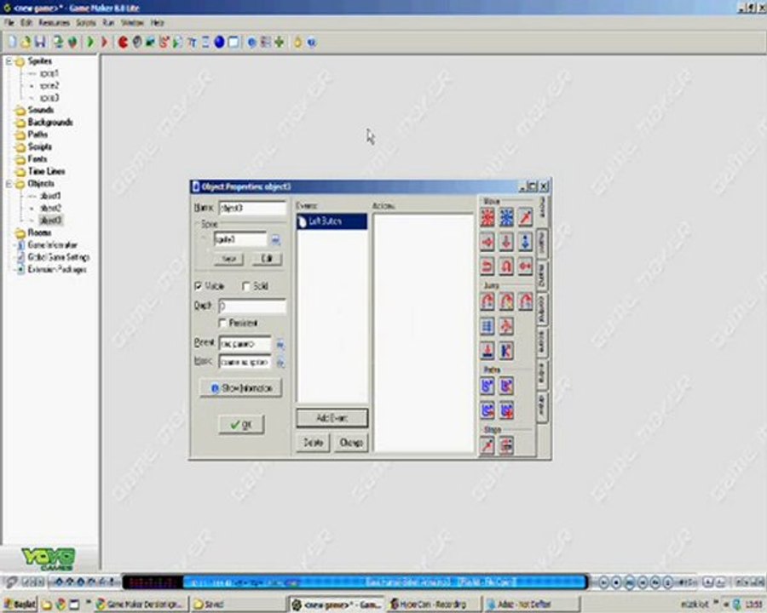Image resolution: width=767 pixels, height=613 pixels.
Task: Switch to the control actions tab
Action: 542,309
